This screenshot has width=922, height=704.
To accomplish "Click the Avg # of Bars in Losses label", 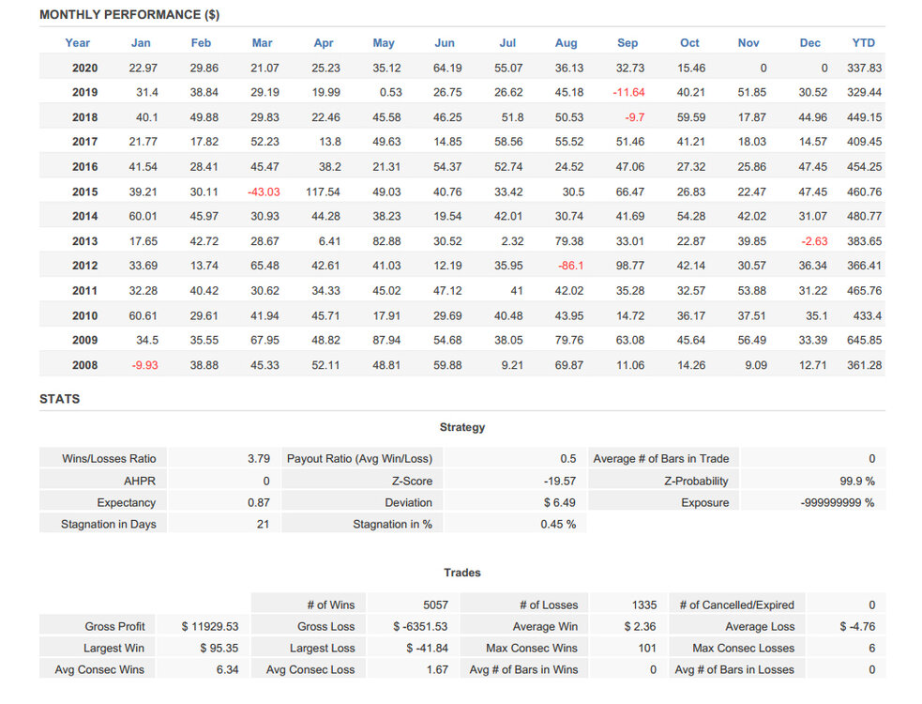I will [734, 670].
